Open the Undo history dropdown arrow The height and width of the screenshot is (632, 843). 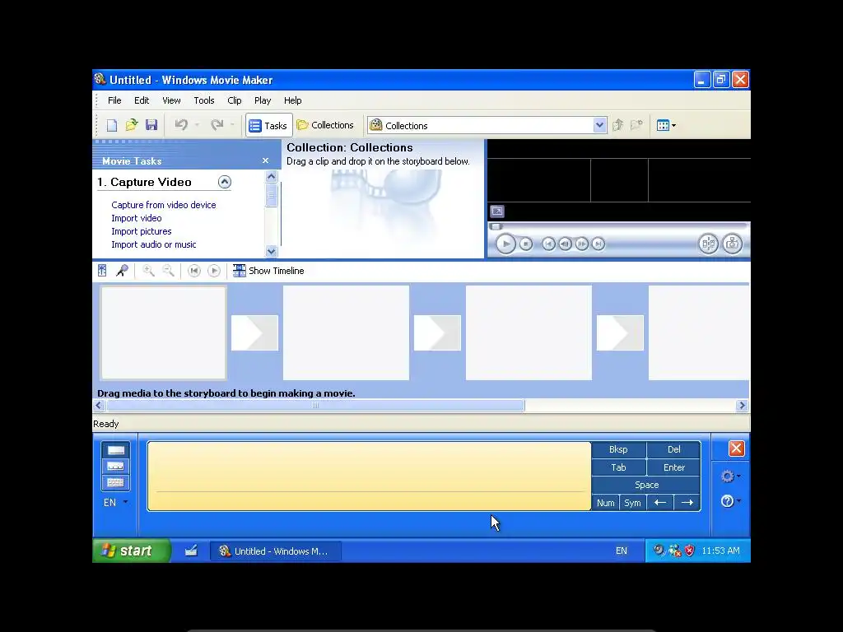pos(197,125)
